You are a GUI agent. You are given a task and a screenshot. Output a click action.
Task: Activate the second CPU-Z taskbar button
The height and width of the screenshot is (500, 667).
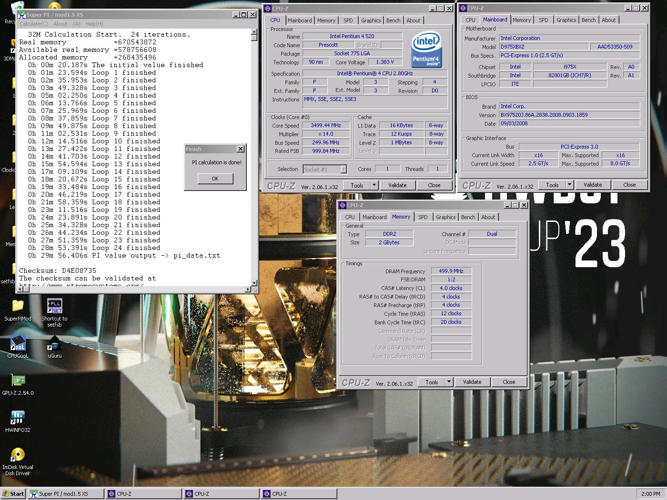pyautogui.click(x=222, y=494)
